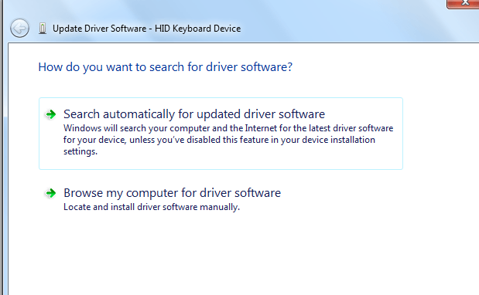Click the 'Windows will search your computer' description
Image resolution: width=479 pixels, height=295 pixels.
(228, 140)
